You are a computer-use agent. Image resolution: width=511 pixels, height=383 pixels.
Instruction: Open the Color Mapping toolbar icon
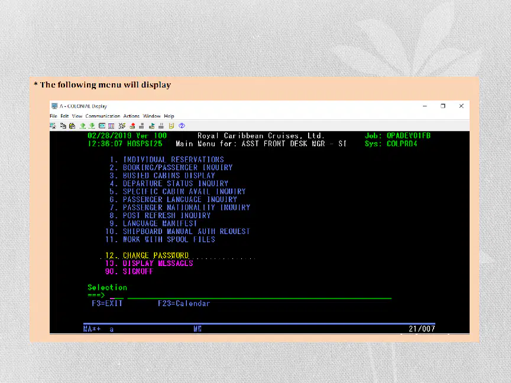pyautogui.click(x=111, y=126)
